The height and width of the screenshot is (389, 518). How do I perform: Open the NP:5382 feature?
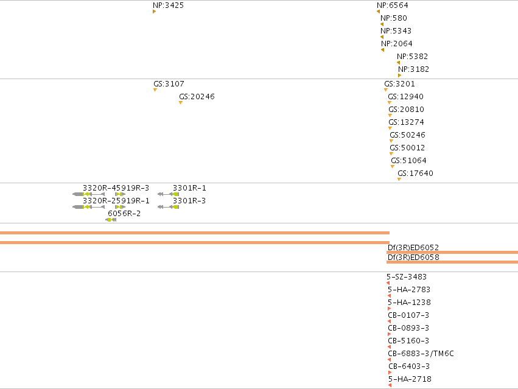click(x=412, y=57)
